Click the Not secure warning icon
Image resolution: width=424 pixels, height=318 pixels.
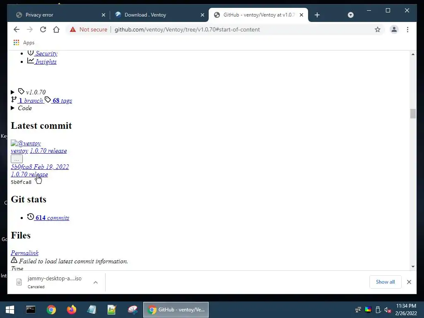pyautogui.click(x=73, y=29)
